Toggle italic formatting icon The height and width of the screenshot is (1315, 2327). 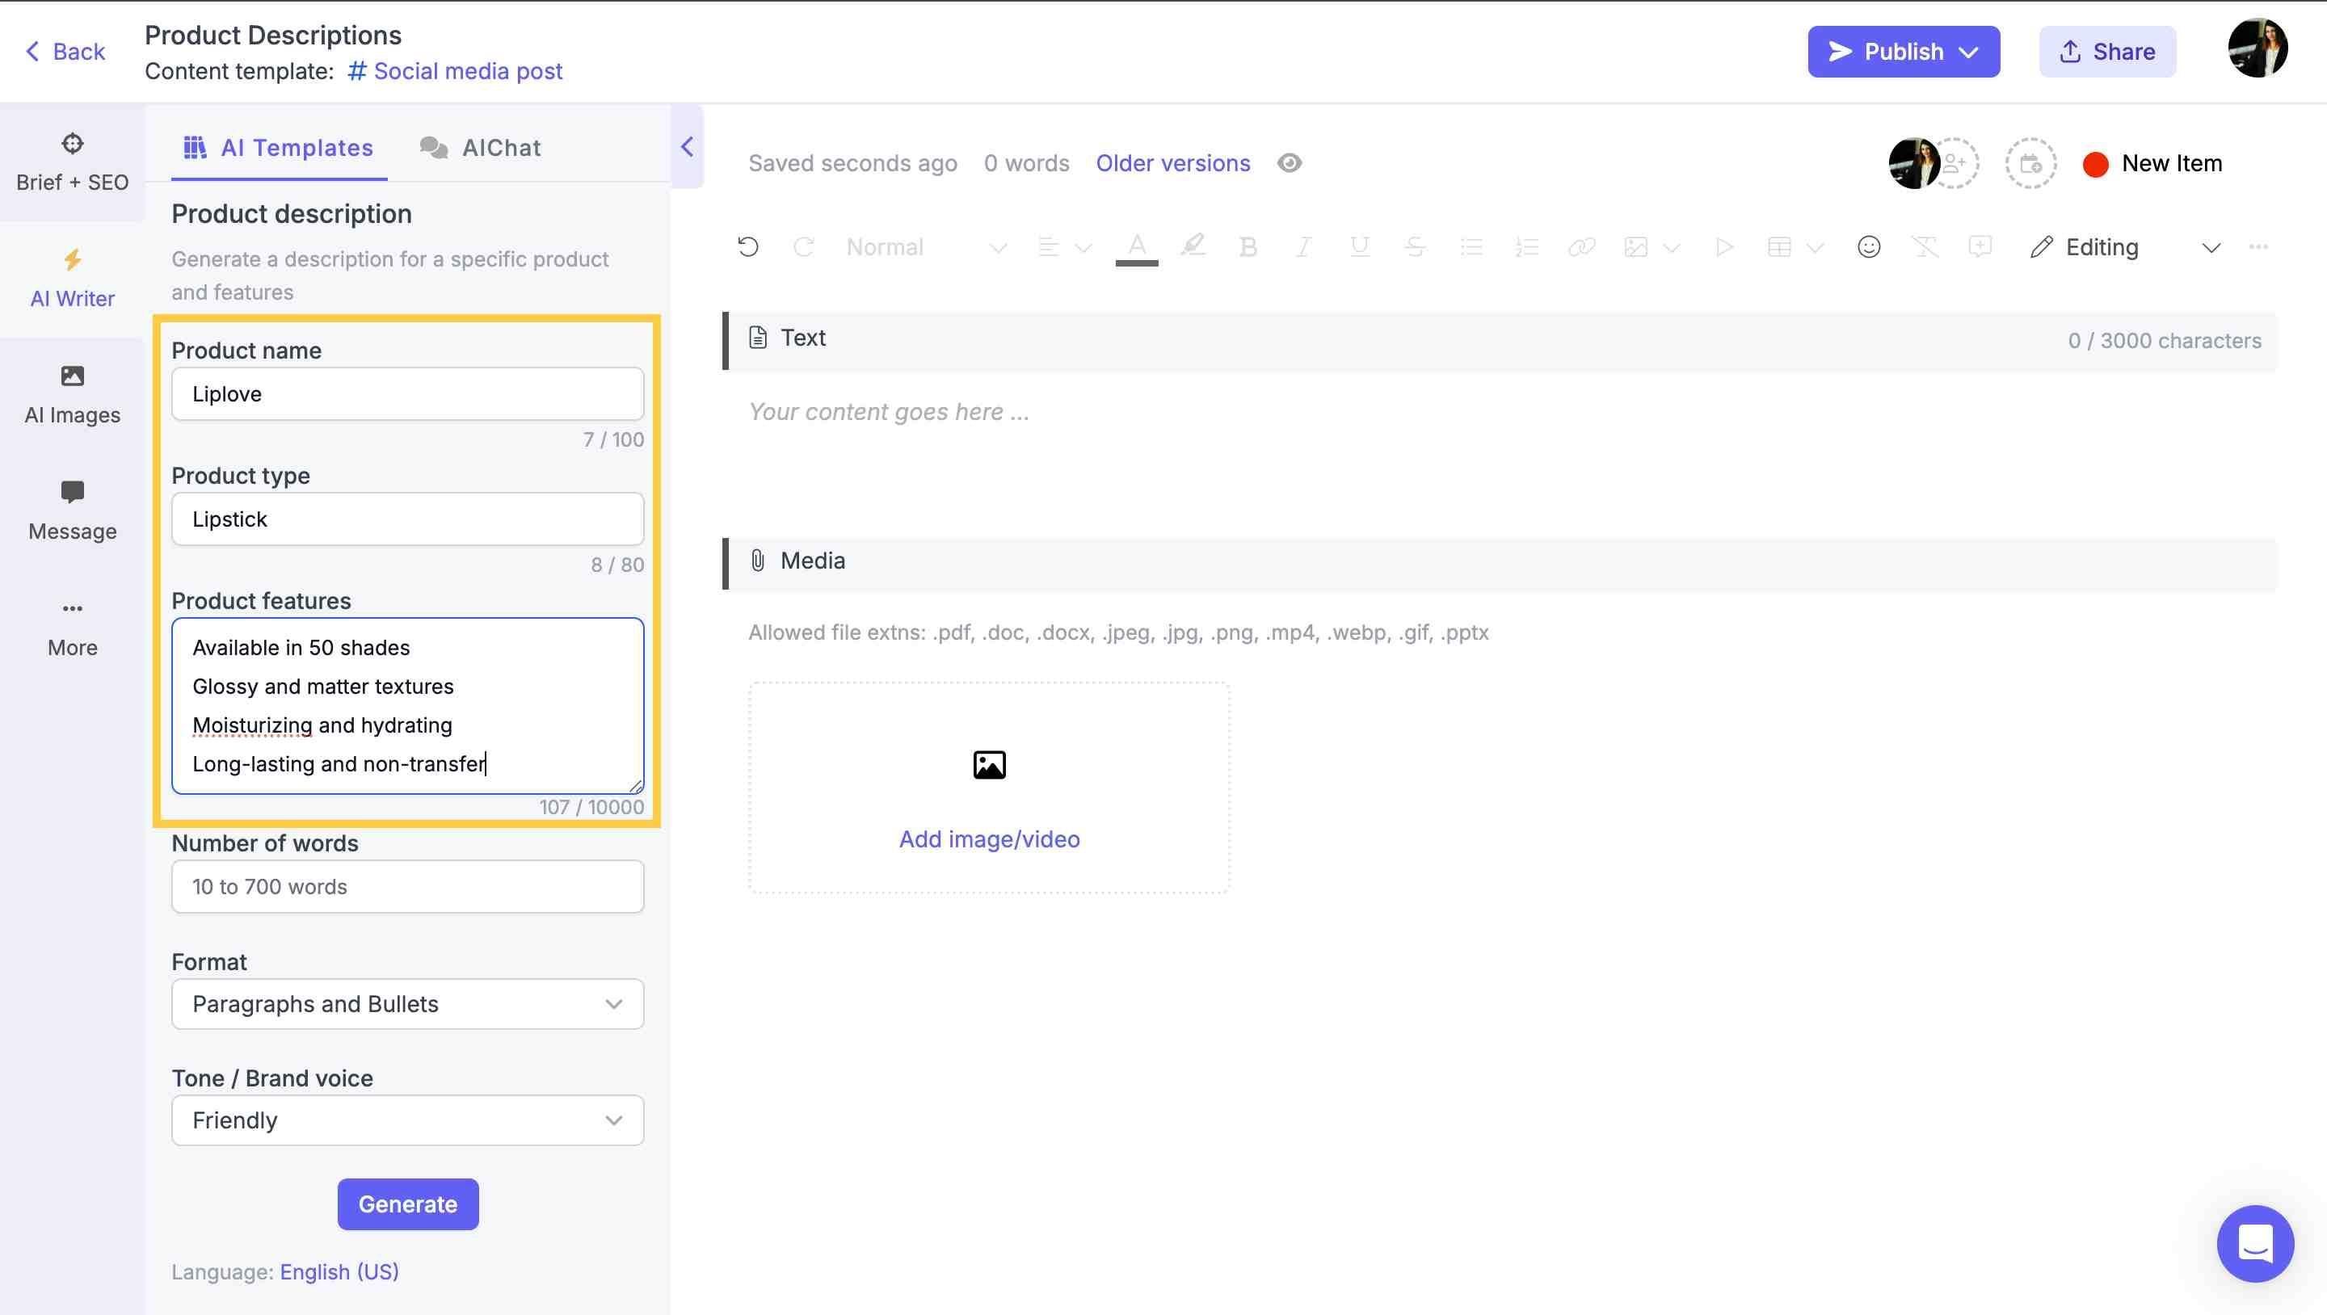(1301, 246)
